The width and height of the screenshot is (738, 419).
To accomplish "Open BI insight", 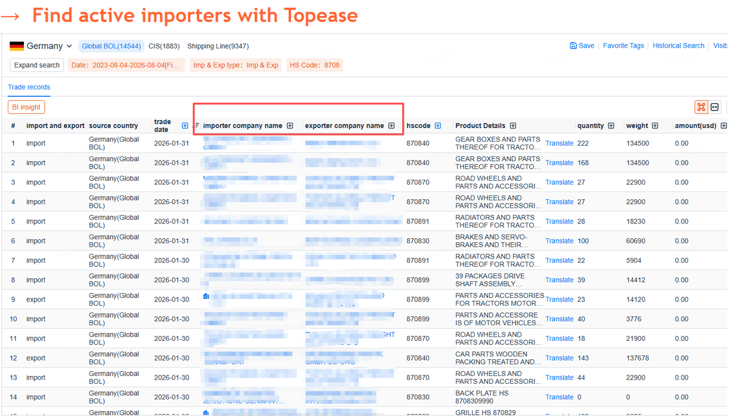I will coord(26,107).
